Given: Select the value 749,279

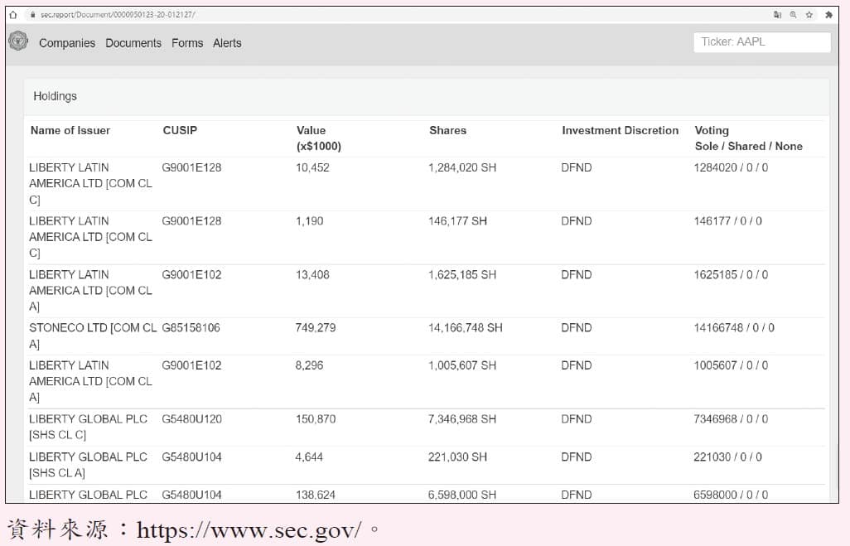Looking at the screenshot, I should 316,328.
